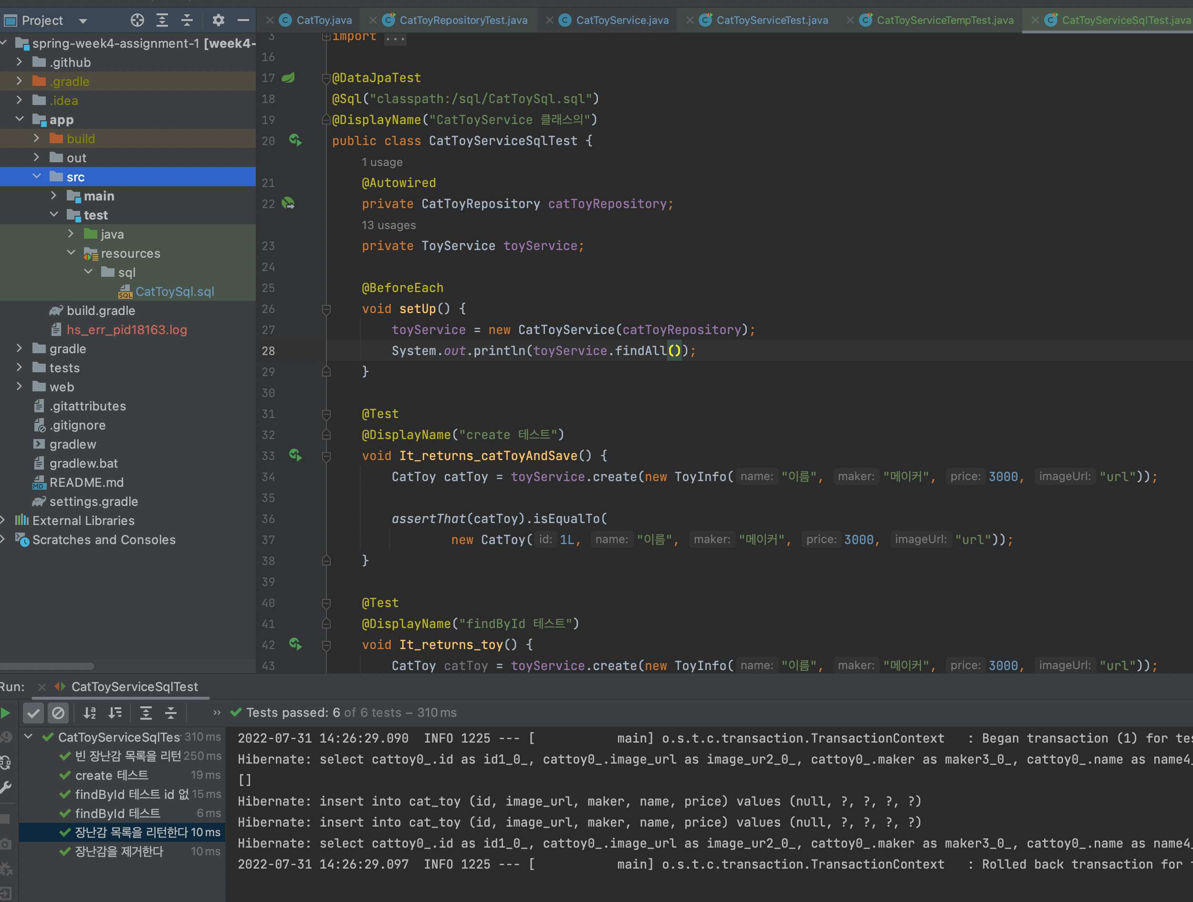Toggle show passed tests checkmark button
This screenshot has height=902, width=1193.
point(33,713)
